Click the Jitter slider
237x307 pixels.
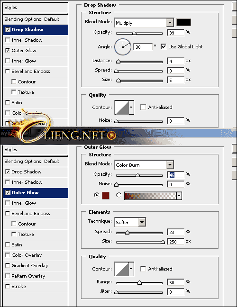point(139,292)
